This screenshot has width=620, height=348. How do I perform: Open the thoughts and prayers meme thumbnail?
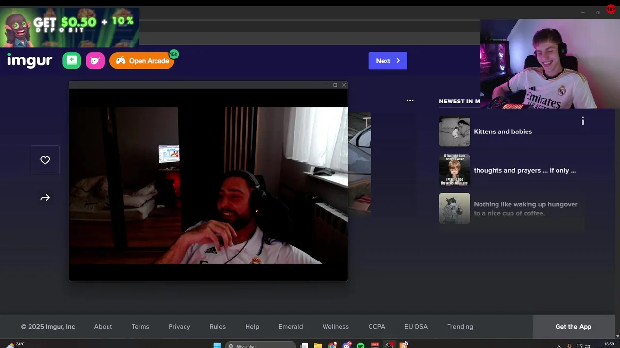(454, 170)
